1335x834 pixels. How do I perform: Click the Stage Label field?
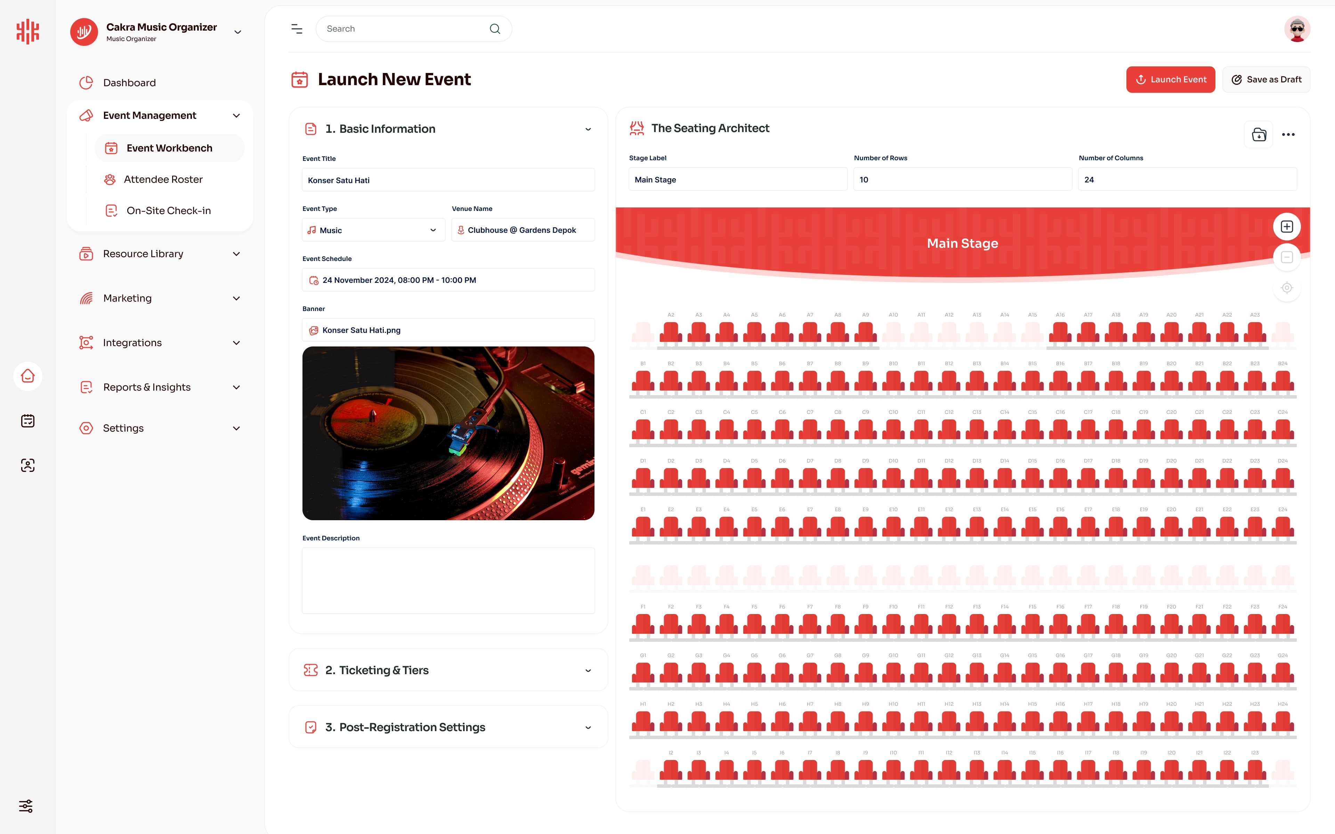pos(738,180)
